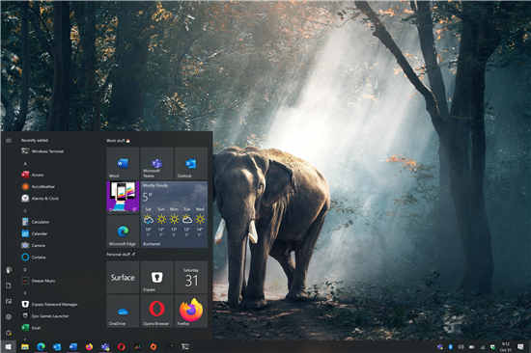Launch Firefox from its large tile
This screenshot has width=531, height=353.
coord(191,311)
